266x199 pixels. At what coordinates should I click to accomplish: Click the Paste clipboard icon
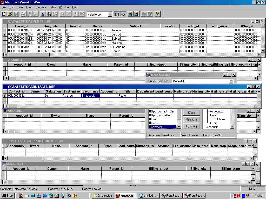tap(55, 14)
